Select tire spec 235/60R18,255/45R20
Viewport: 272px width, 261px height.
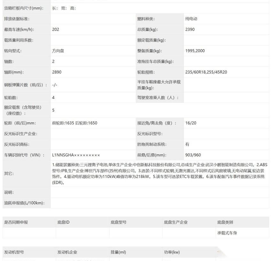click(206, 72)
